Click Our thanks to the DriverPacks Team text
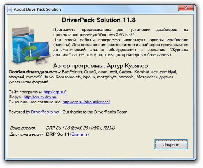 point(95,112)
